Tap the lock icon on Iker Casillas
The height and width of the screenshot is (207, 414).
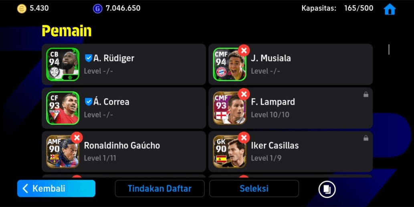click(366, 138)
